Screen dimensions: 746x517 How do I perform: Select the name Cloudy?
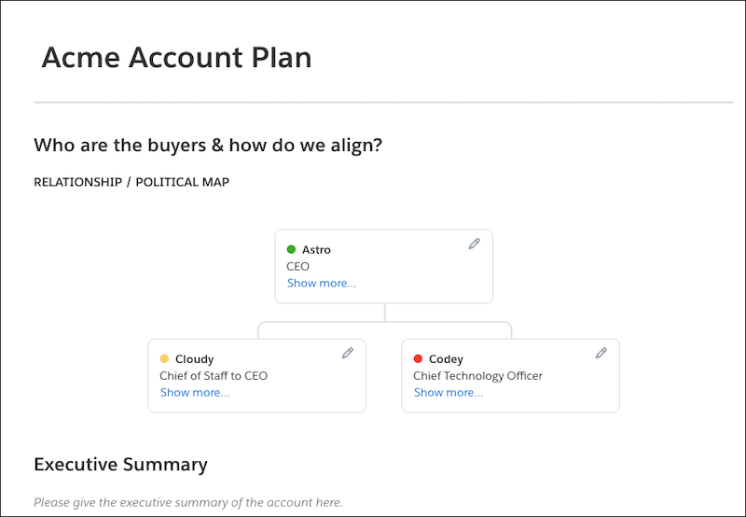[x=195, y=359]
